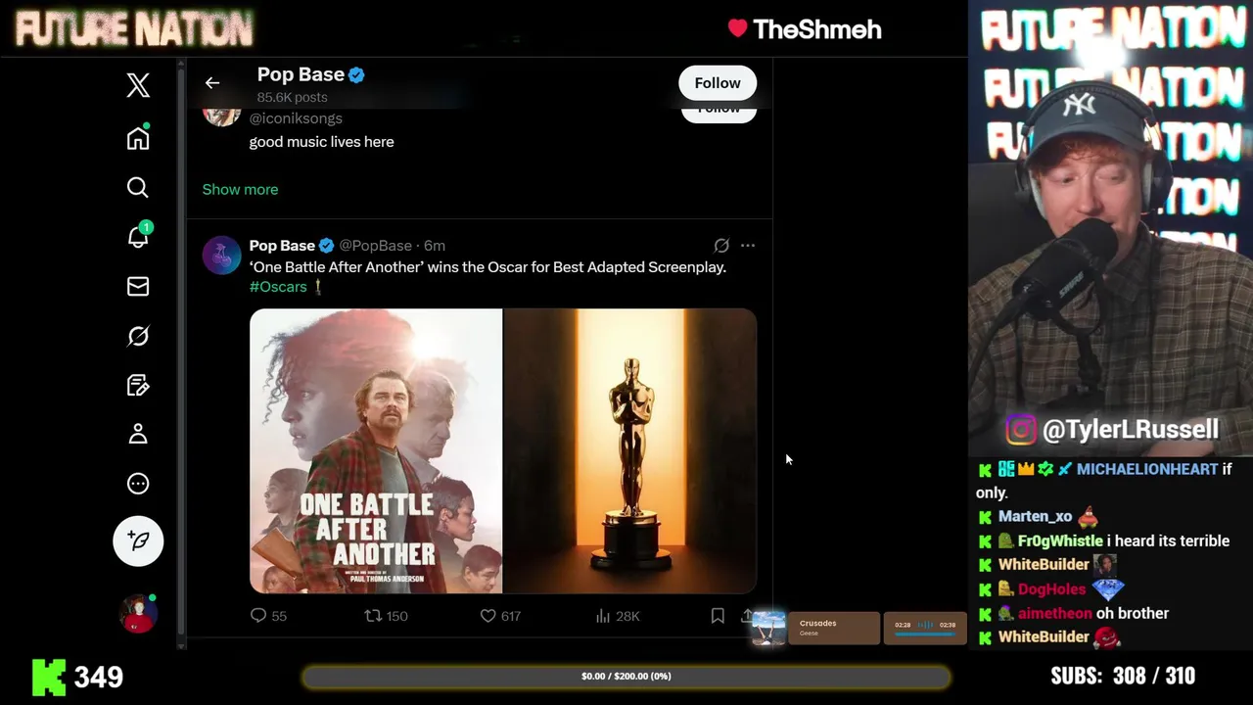Click the Grok icon on the post

coord(721,246)
